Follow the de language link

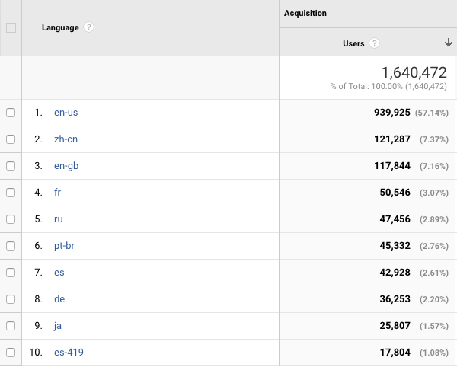pos(59,298)
